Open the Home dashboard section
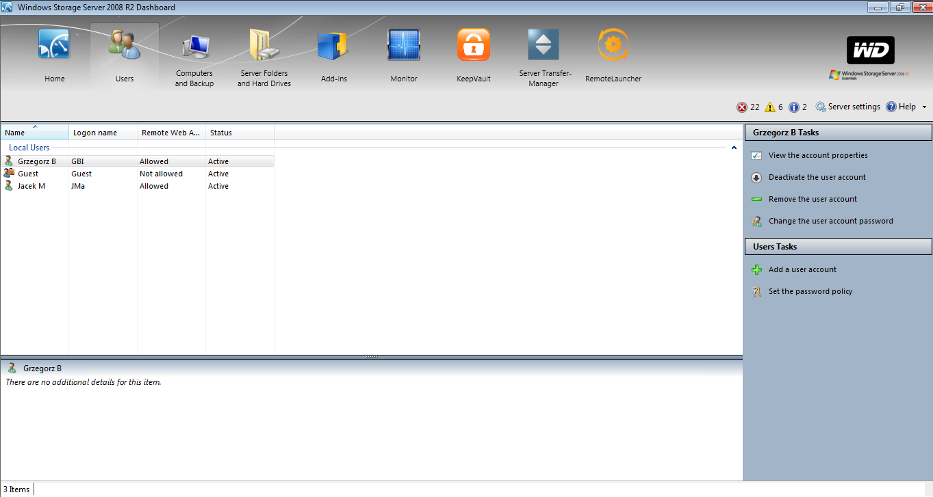 tap(55, 56)
